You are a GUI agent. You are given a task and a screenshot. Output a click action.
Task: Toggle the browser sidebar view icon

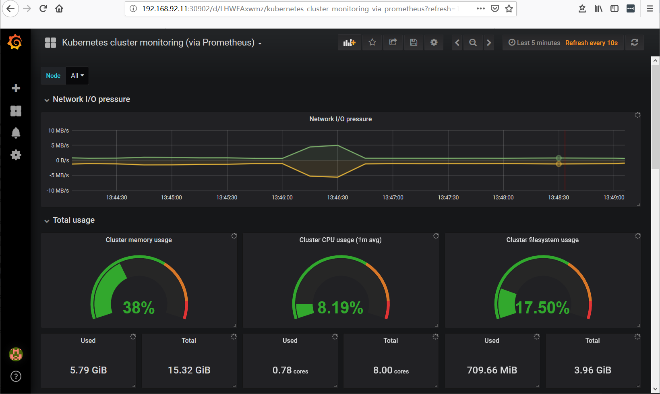point(614,8)
